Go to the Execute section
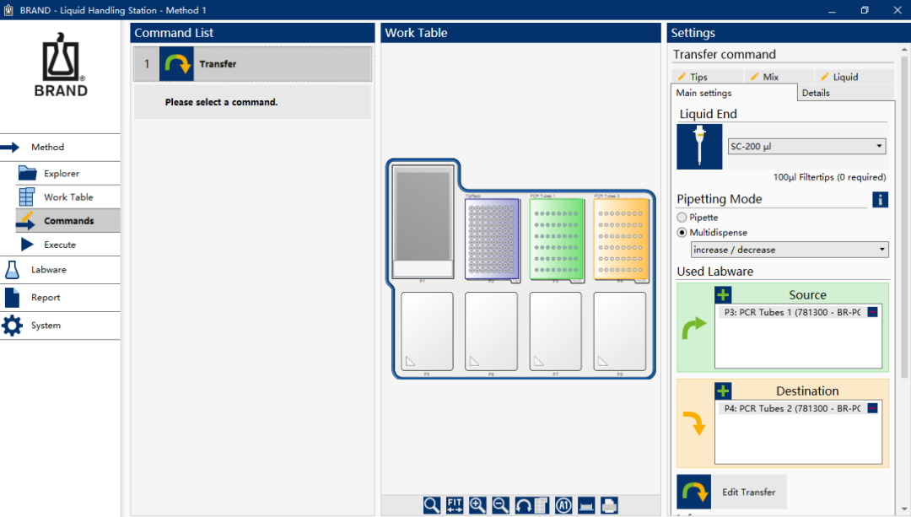Image resolution: width=911 pixels, height=517 pixels. point(68,245)
